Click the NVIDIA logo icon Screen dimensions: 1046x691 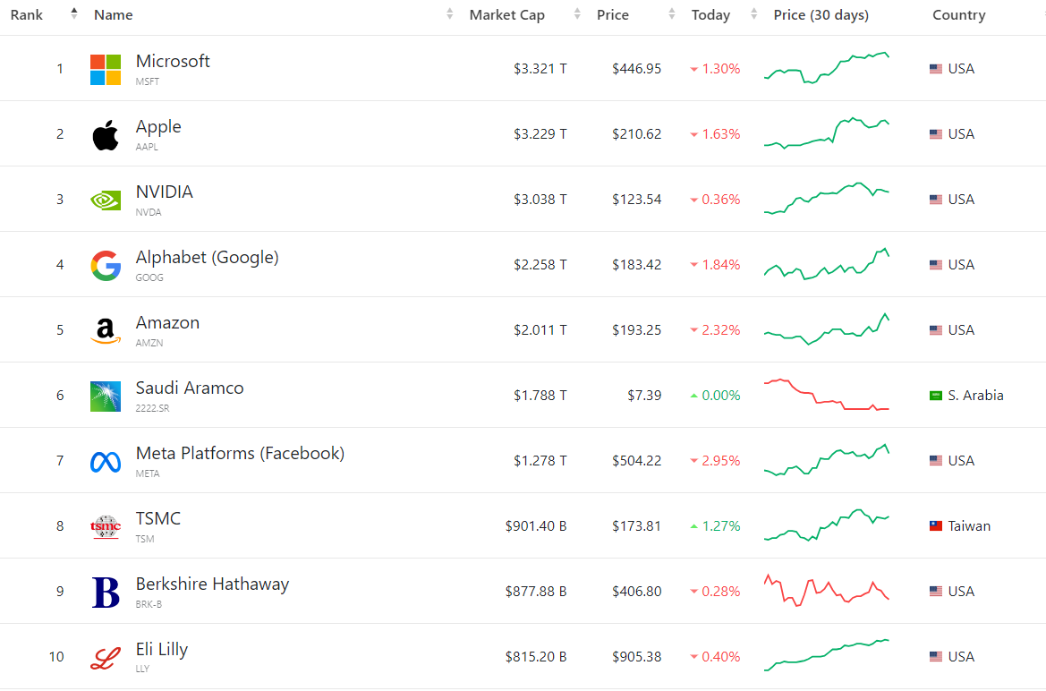tap(106, 200)
